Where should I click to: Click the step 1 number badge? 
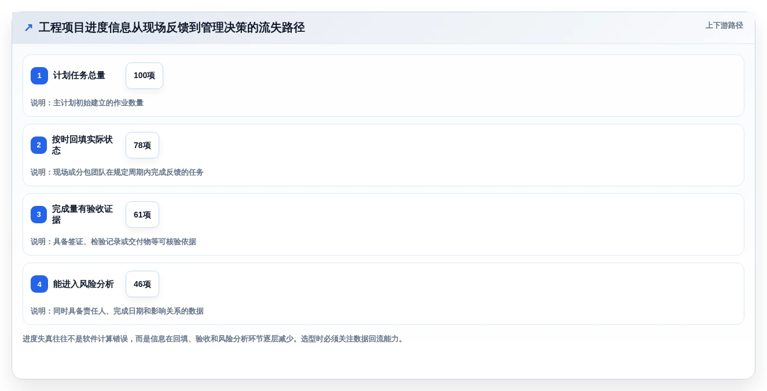[x=39, y=76]
